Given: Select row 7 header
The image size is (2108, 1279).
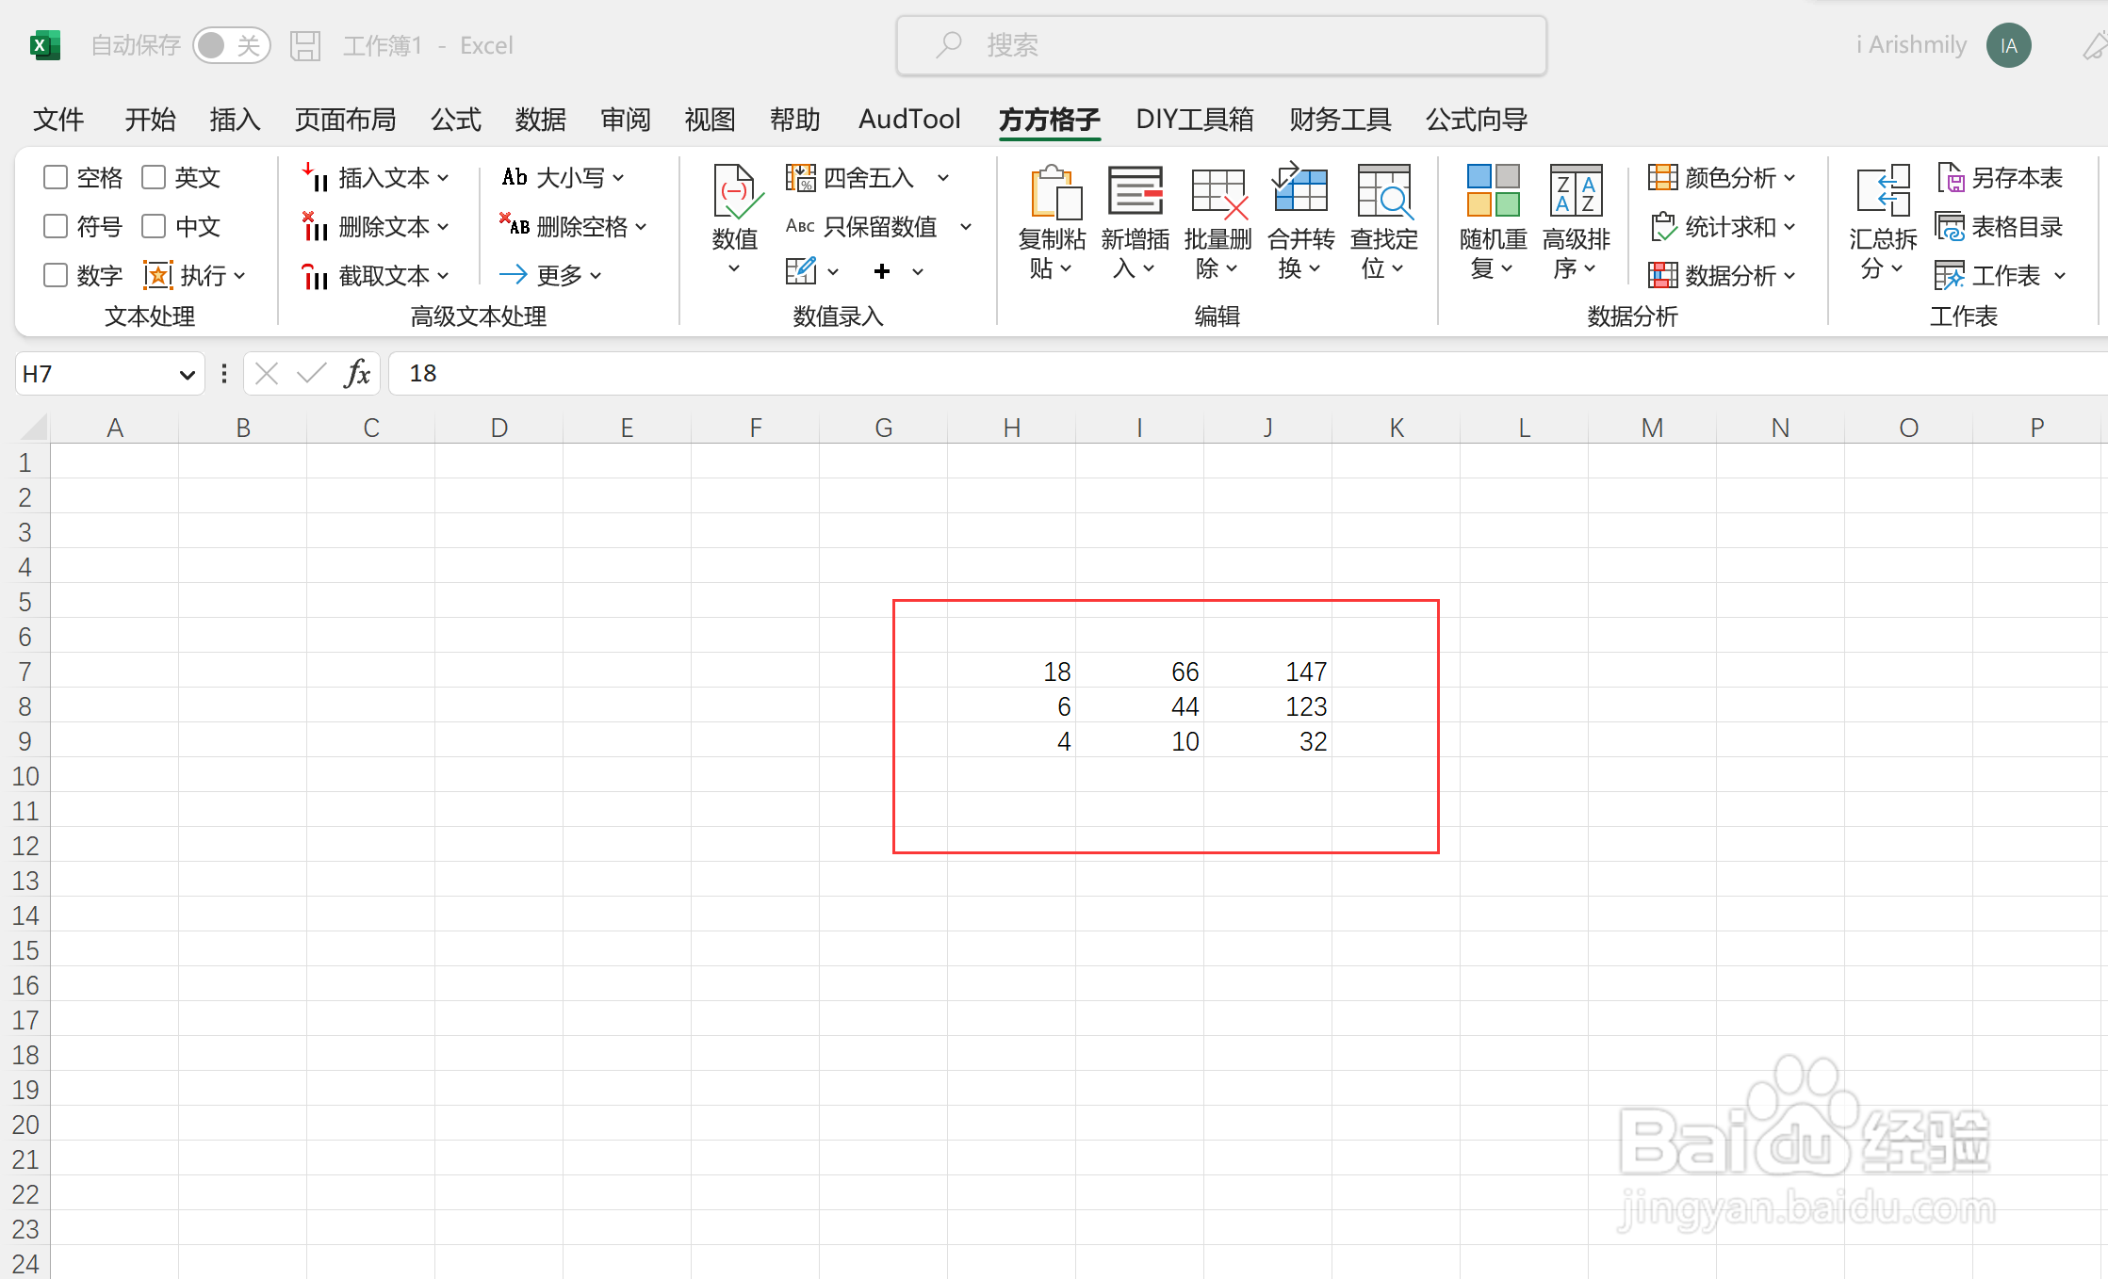Looking at the screenshot, I should [25, 672].
